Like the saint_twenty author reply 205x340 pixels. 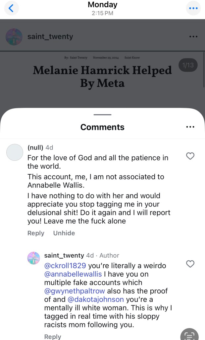point(190,264)
